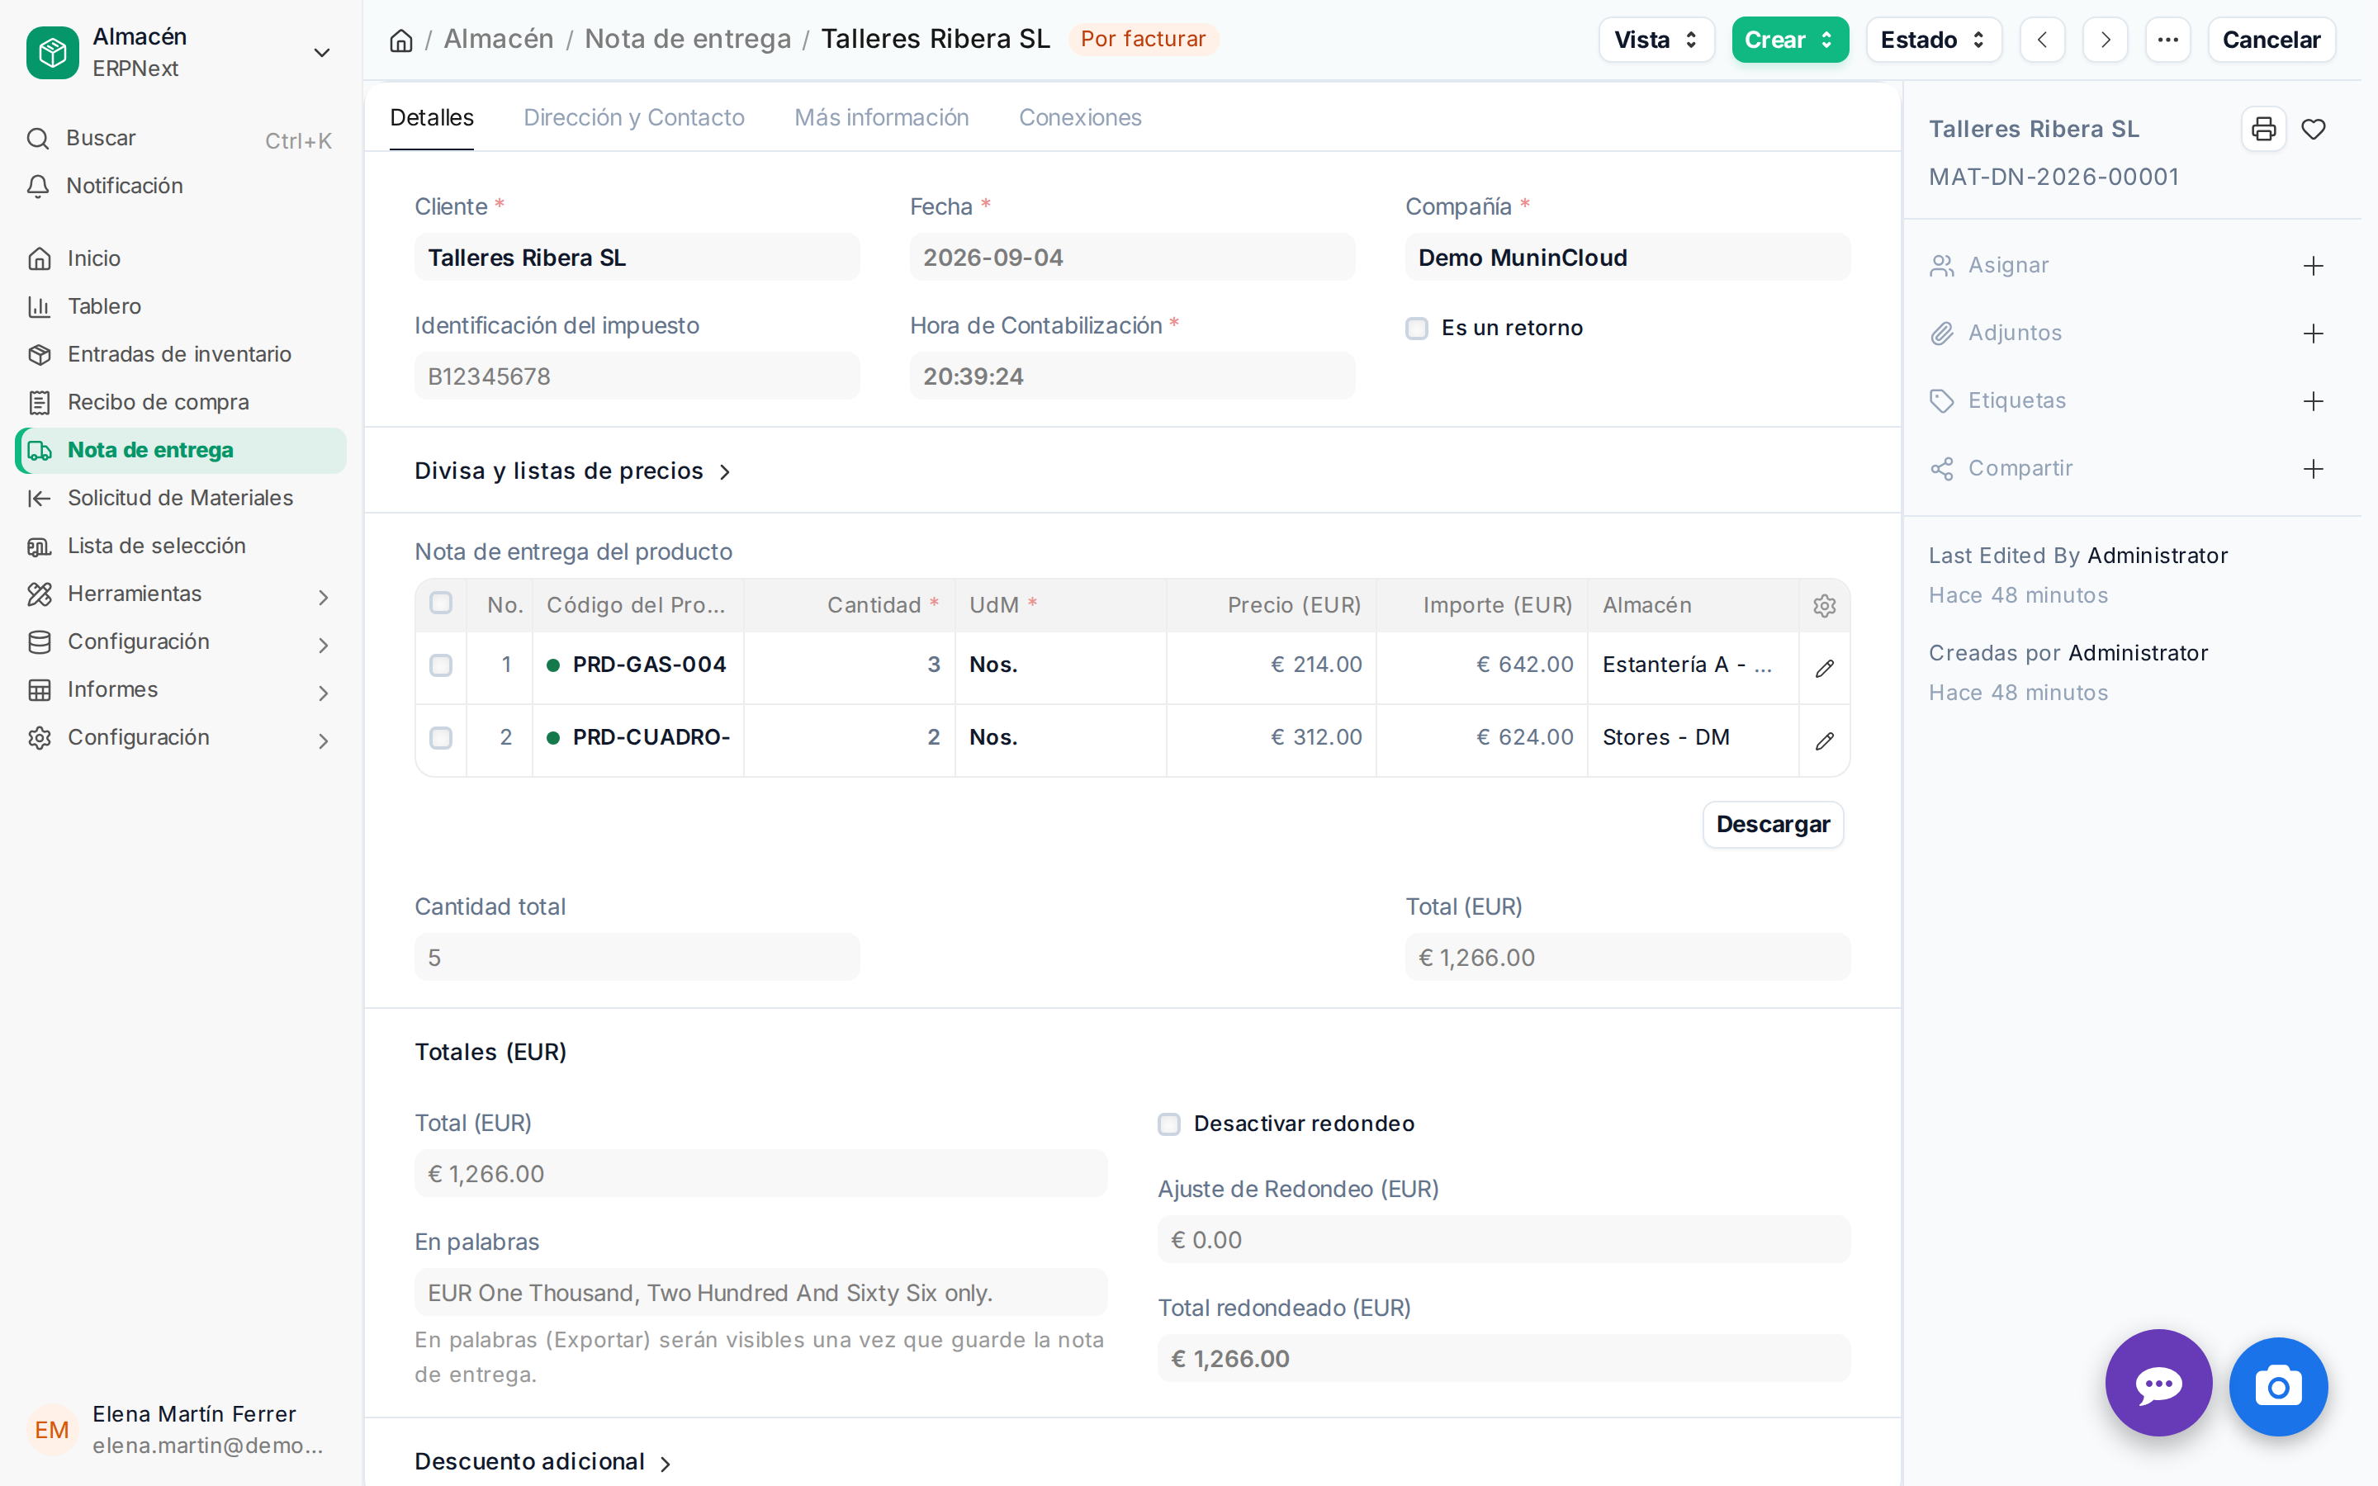Image resolution: width=2378 pixels, height=1486 pixels.
Task: Edit row PRD-GAS-004 with pencil icon
Action: tap(1824, 669)
